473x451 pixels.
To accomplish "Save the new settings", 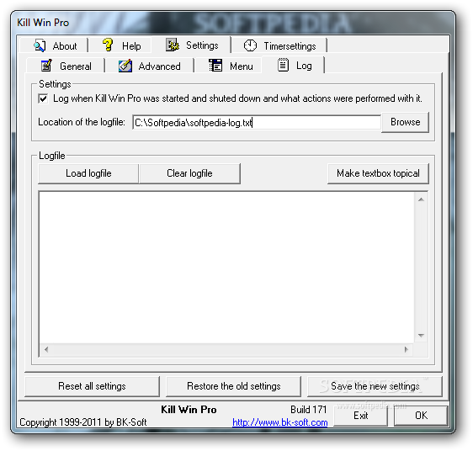I will tap(375, 386).
